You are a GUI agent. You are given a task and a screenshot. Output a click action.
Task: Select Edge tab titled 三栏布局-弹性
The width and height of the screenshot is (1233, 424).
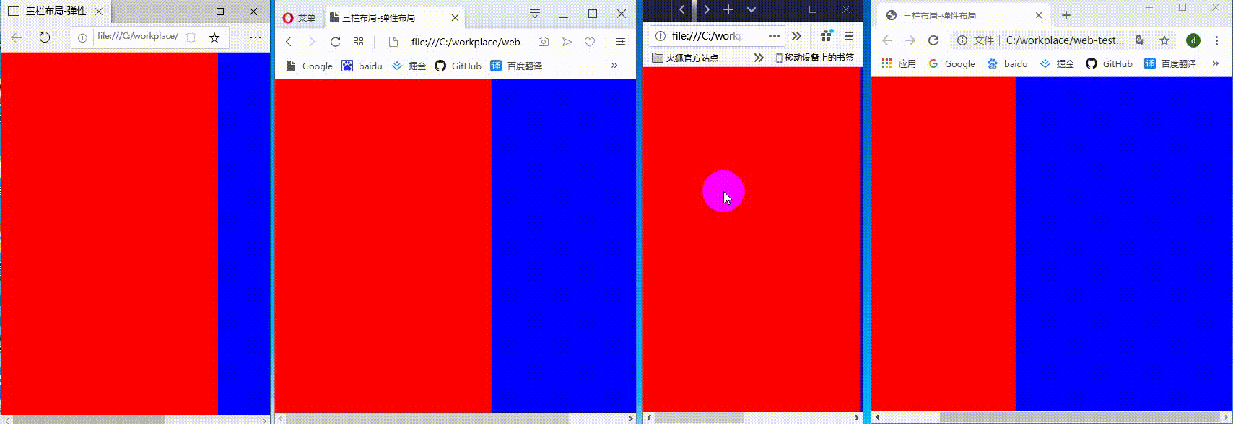56,12
